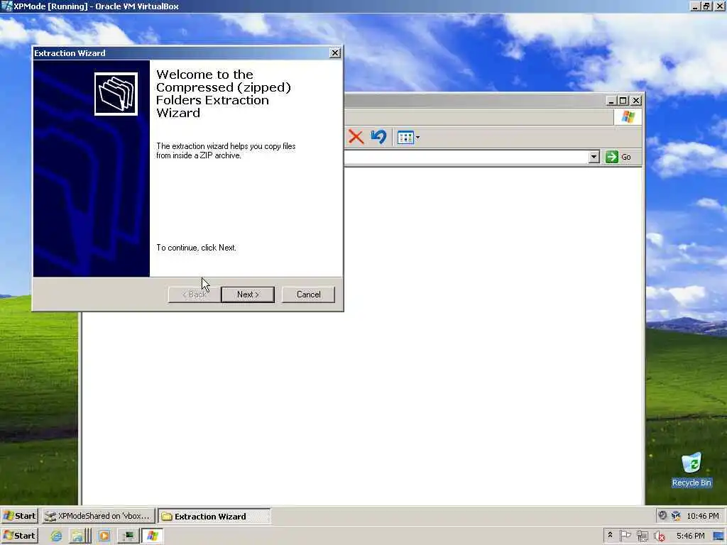Launch Internet Explorer from quick launch

point(56,536)
